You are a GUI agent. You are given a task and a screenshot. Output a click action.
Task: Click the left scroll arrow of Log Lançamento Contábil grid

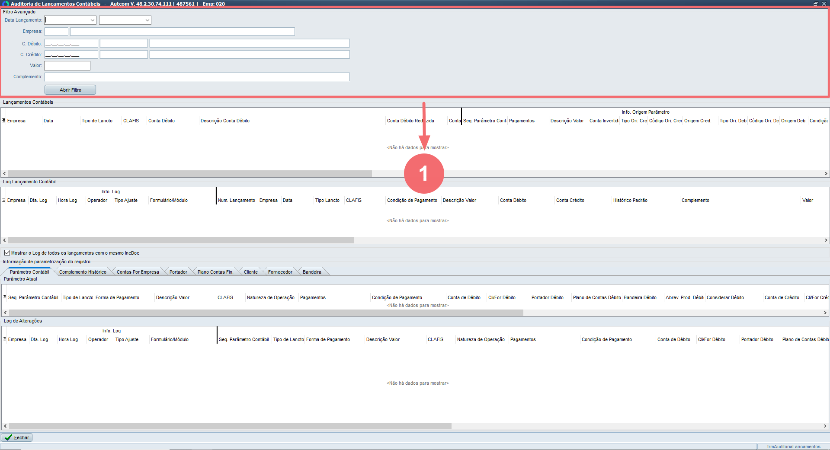point(5,240)
